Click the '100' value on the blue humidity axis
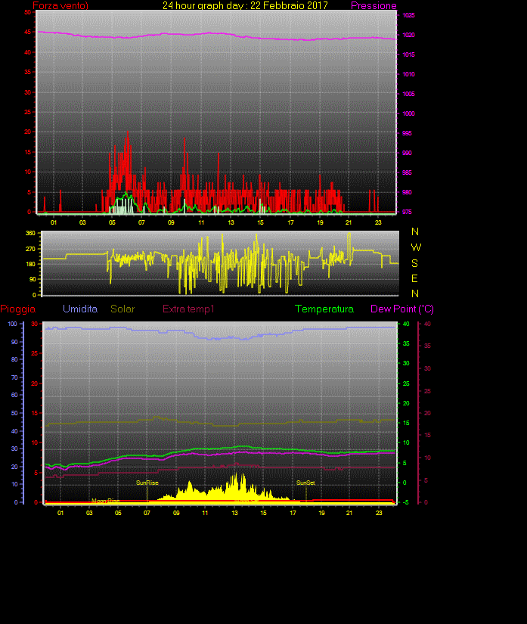This screenshot has height=624, width=527. (12, 324)
